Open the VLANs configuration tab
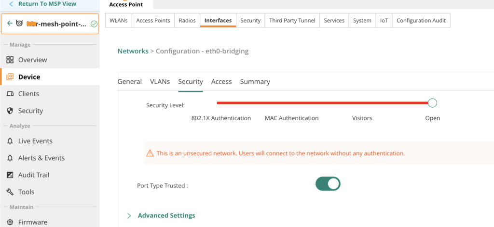The image size is (494, 227). click(160, 82)
